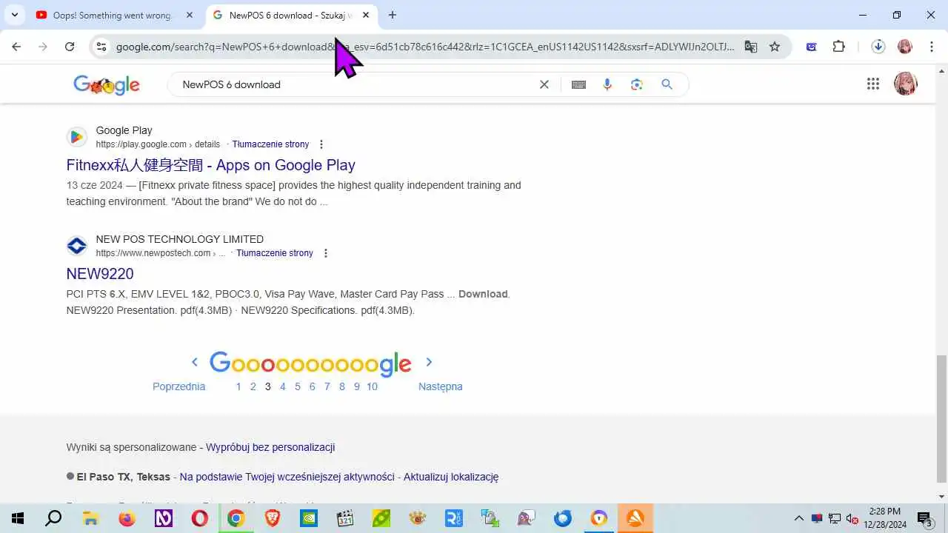
Task: Go to the previous results page via Poprzednia
Action: pyautogui.click(x=178, y=386)
